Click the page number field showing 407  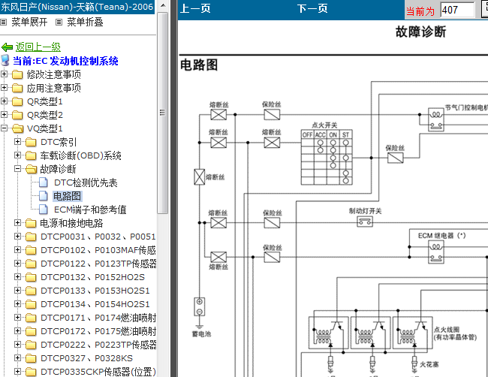pos(457,10)
